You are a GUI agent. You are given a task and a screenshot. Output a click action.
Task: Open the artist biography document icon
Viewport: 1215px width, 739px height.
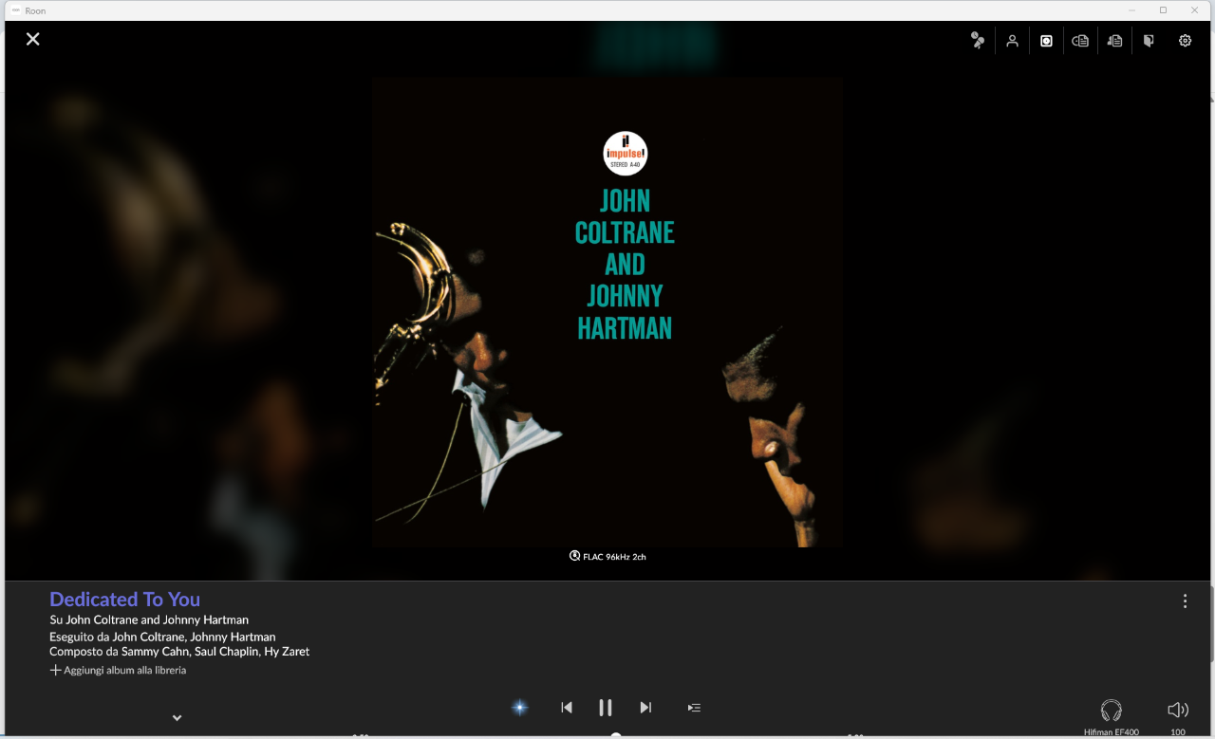[x=1115, y=41]
